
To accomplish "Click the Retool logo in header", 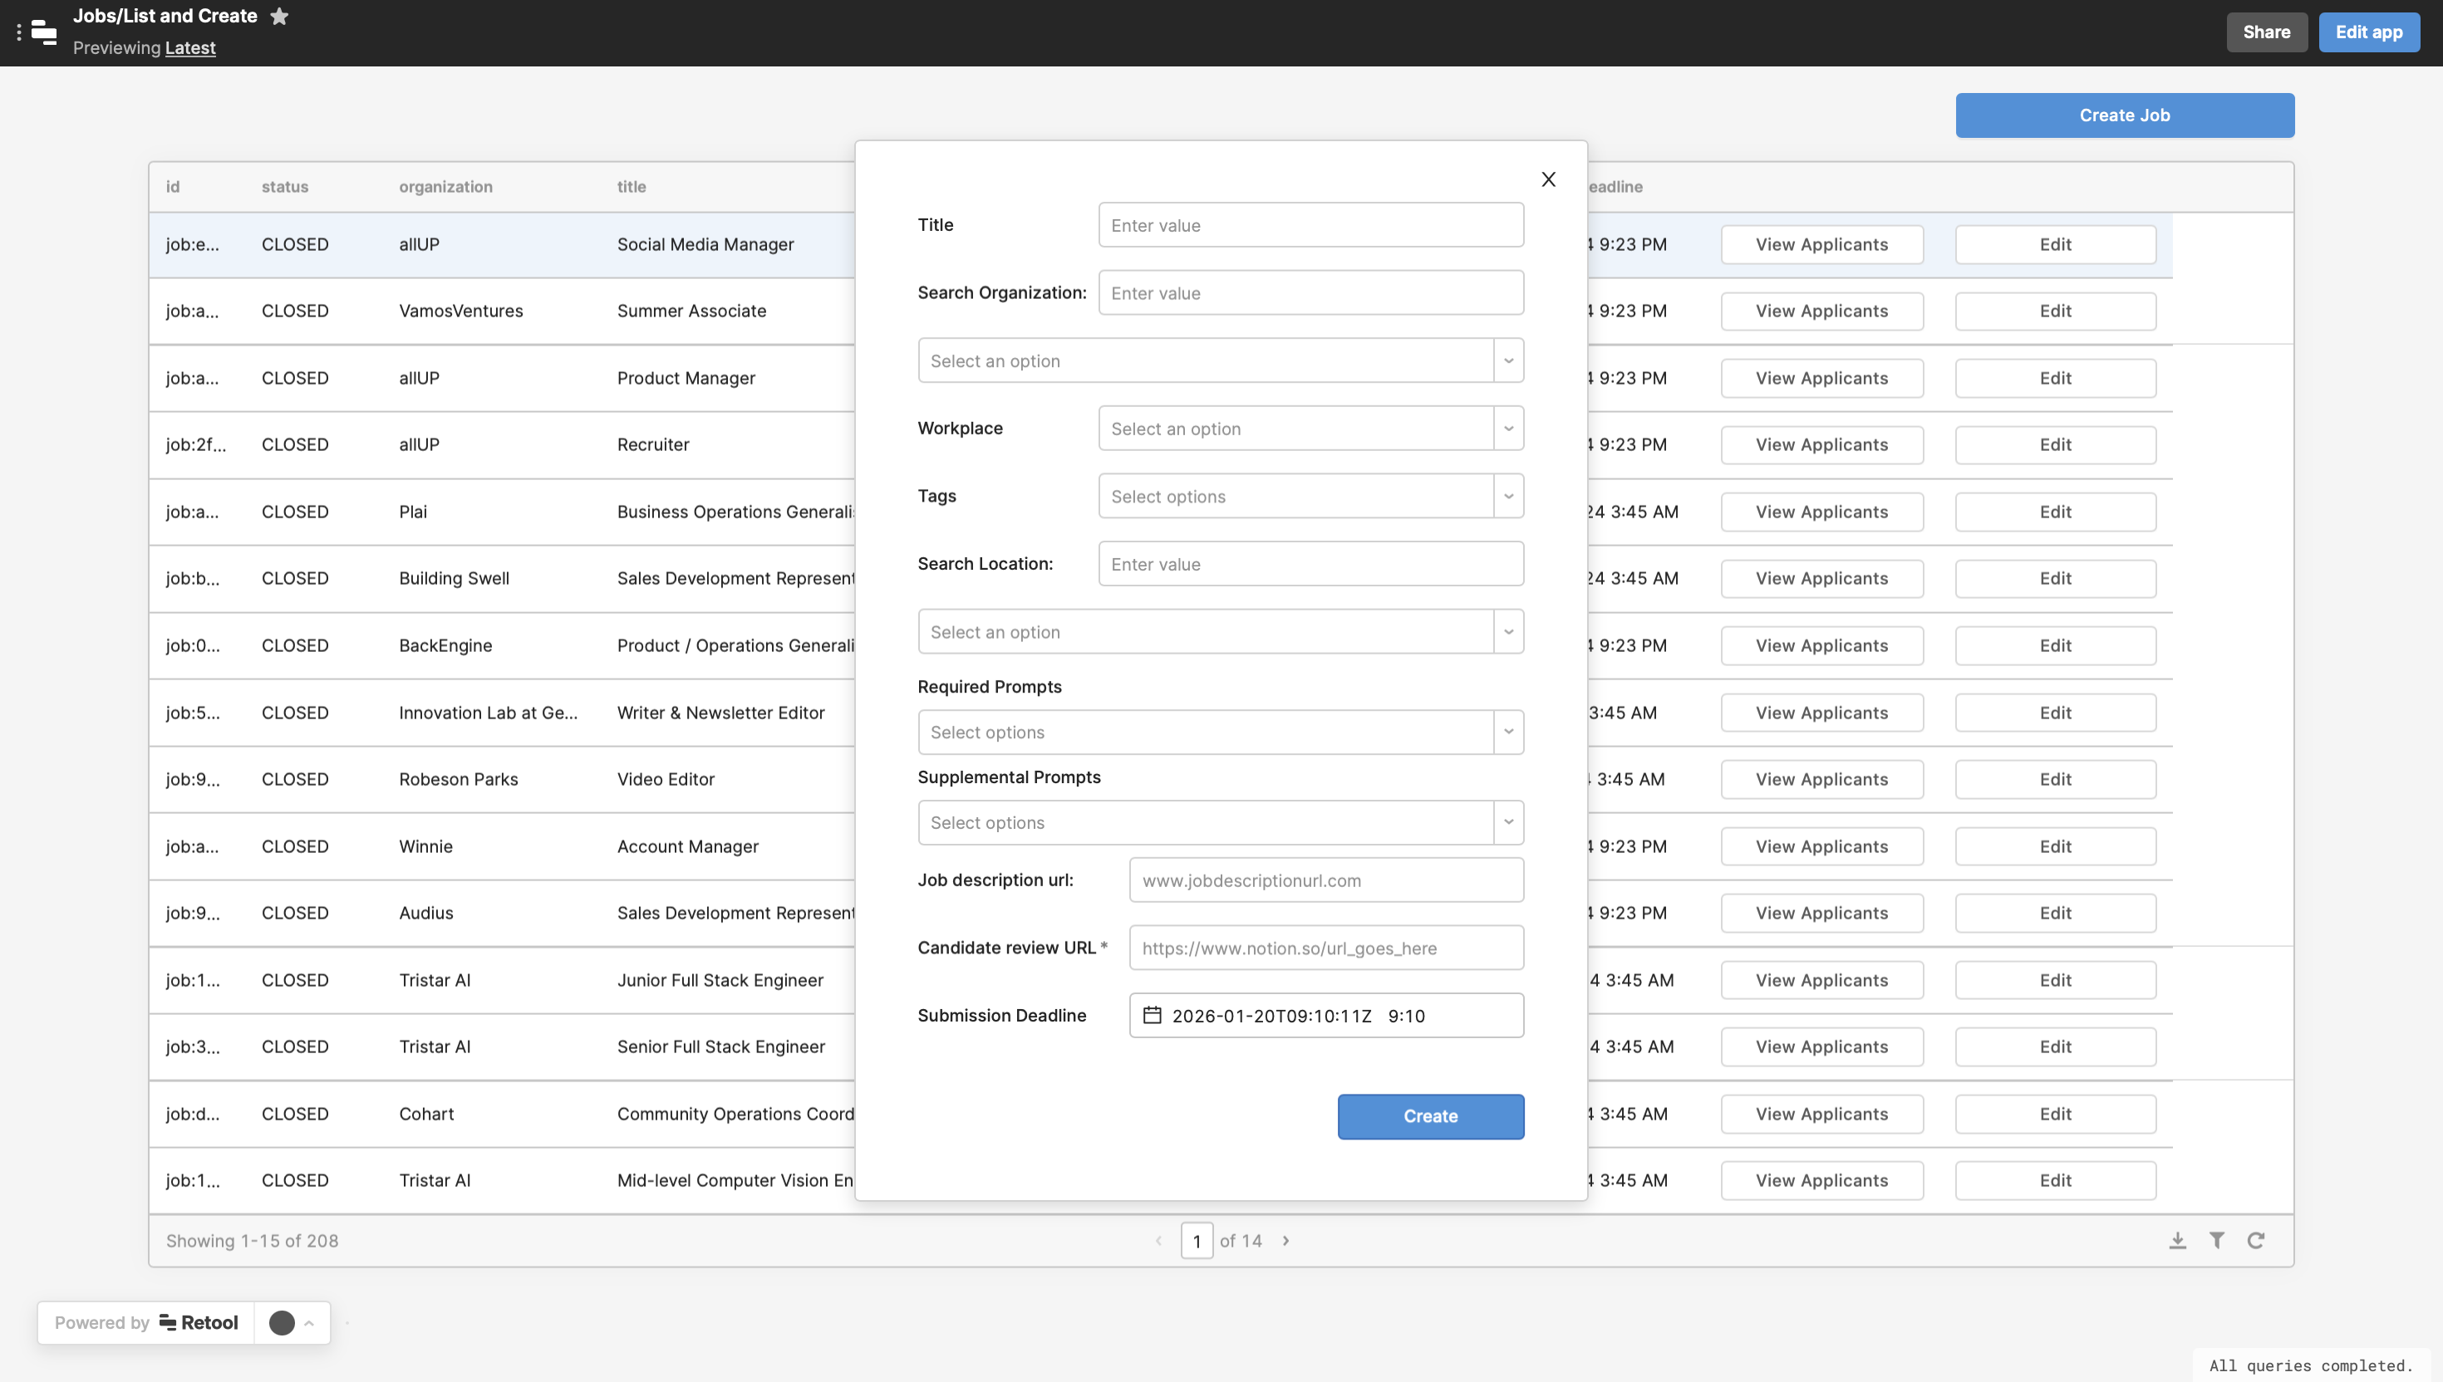I will point(44,32).
